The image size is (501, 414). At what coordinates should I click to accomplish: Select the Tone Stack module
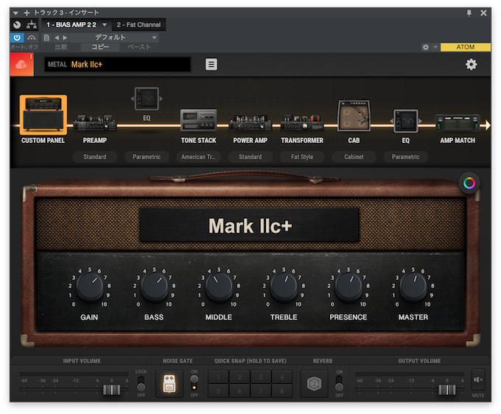coord(198,120)
